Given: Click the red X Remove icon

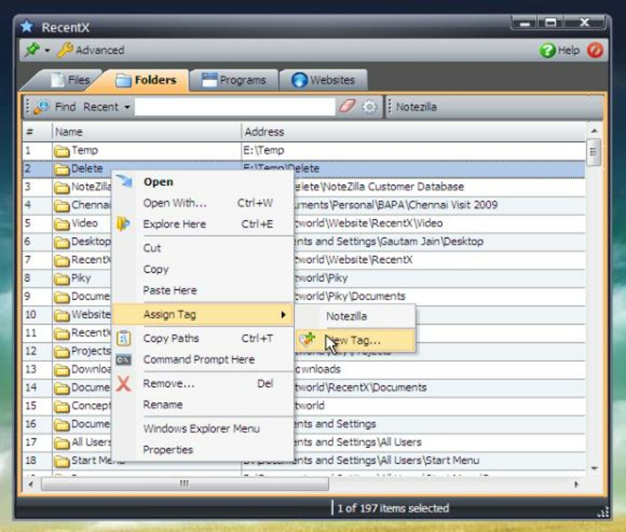Looking at the screenshot, I should click(124, 384).
